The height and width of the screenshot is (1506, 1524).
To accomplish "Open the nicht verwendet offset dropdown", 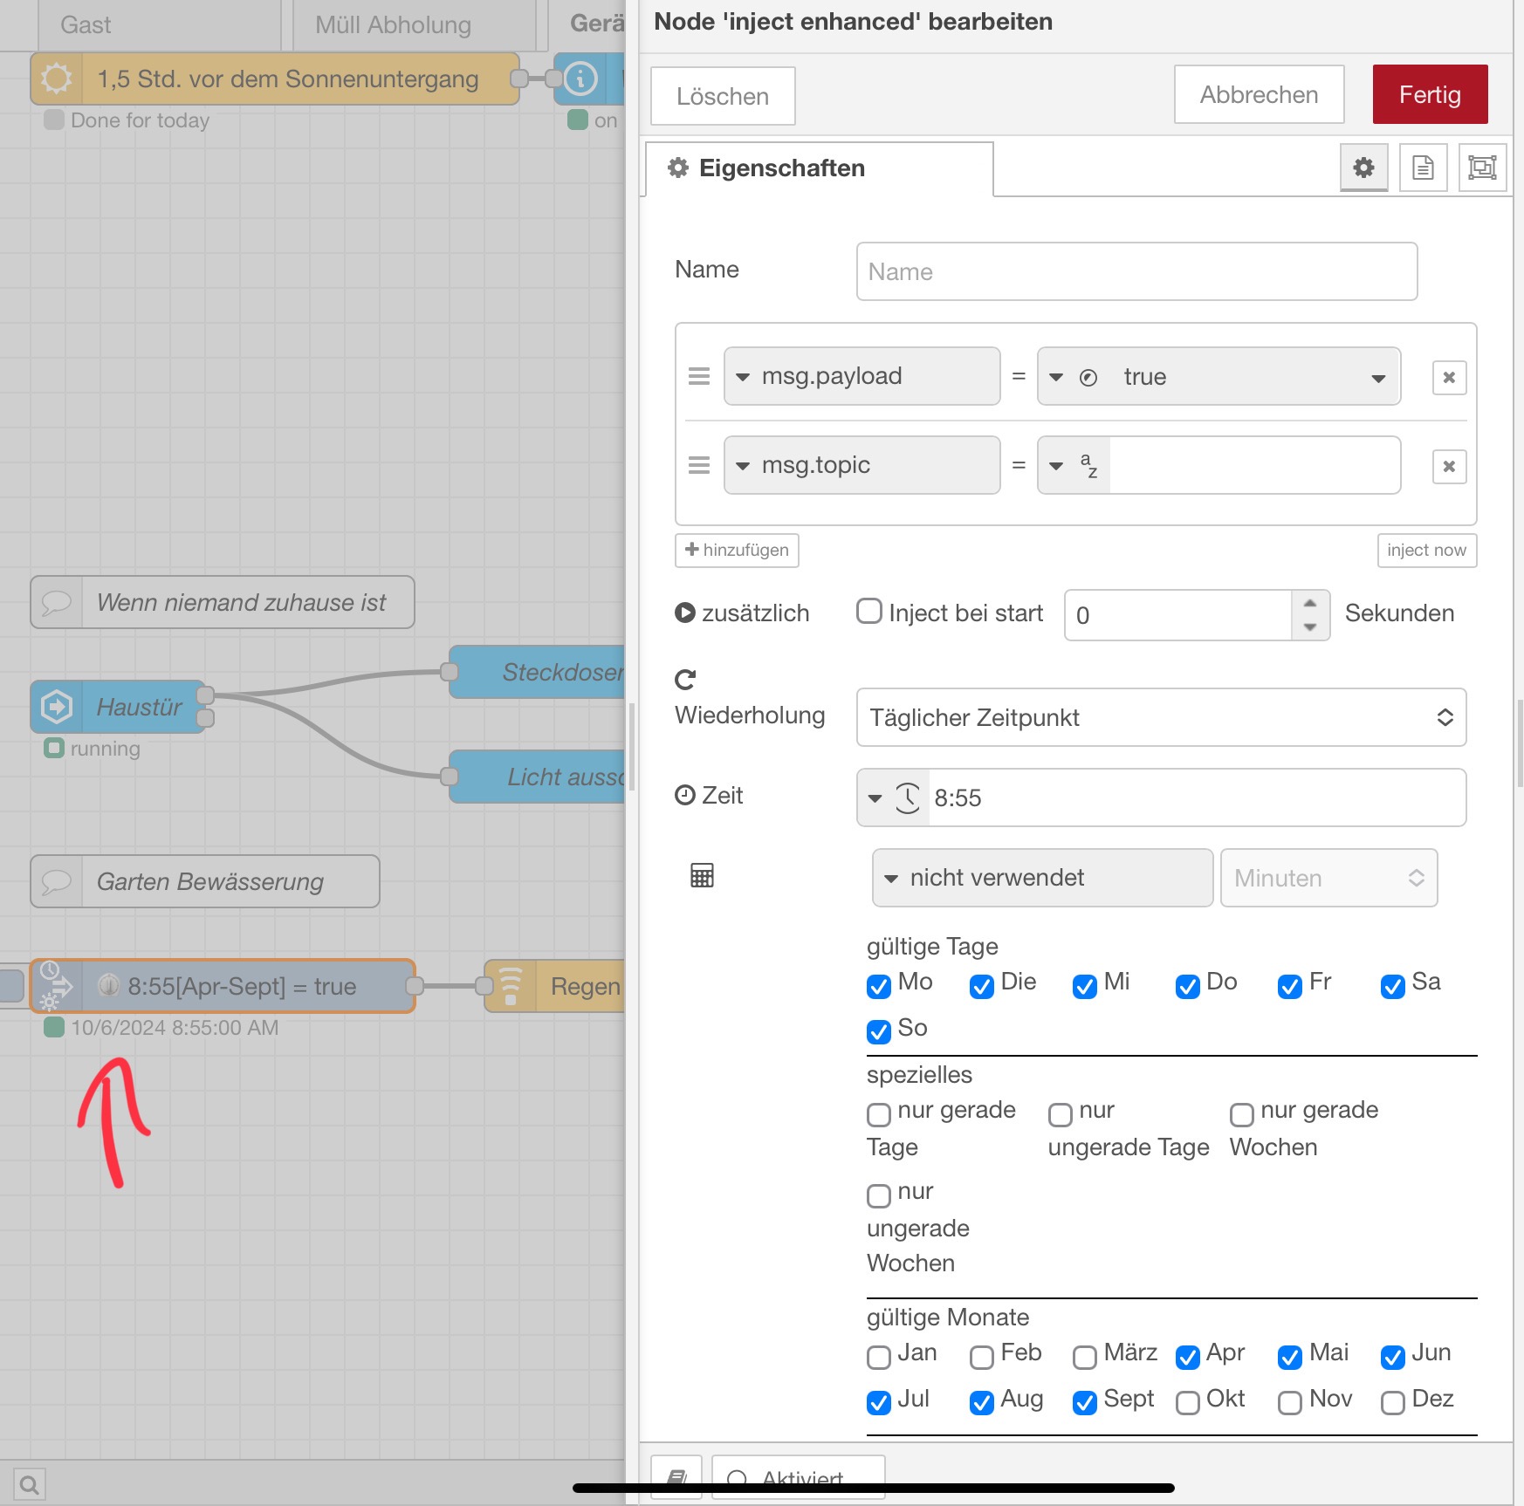I will click(x=1042, y=878).
